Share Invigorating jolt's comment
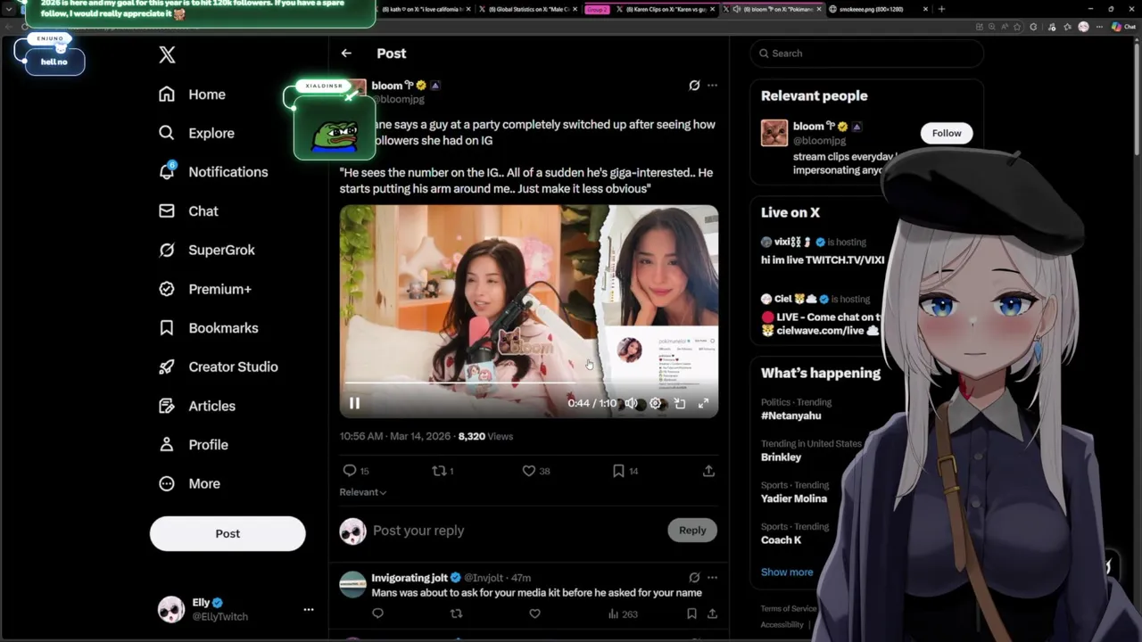Screen dimensions: 1142x642 coord(712,613)
